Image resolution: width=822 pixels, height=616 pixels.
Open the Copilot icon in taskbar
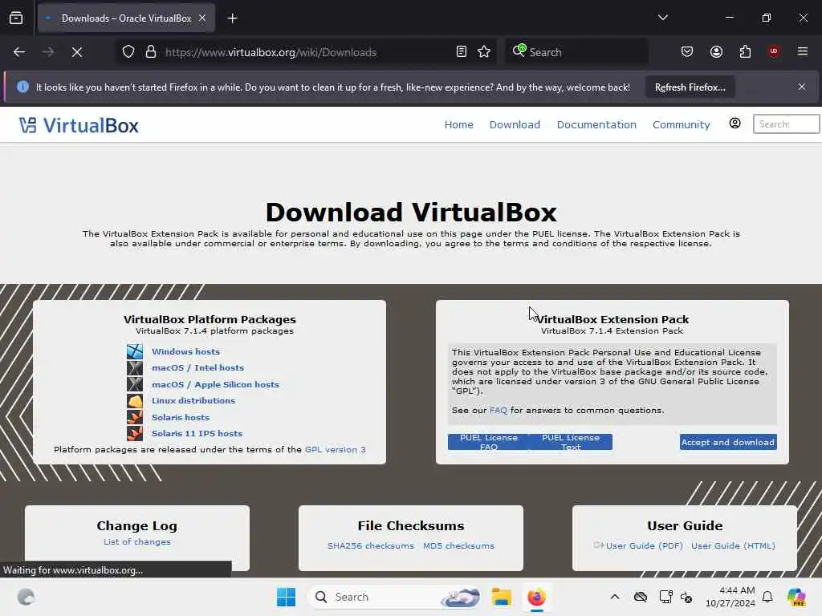[796, 597]
